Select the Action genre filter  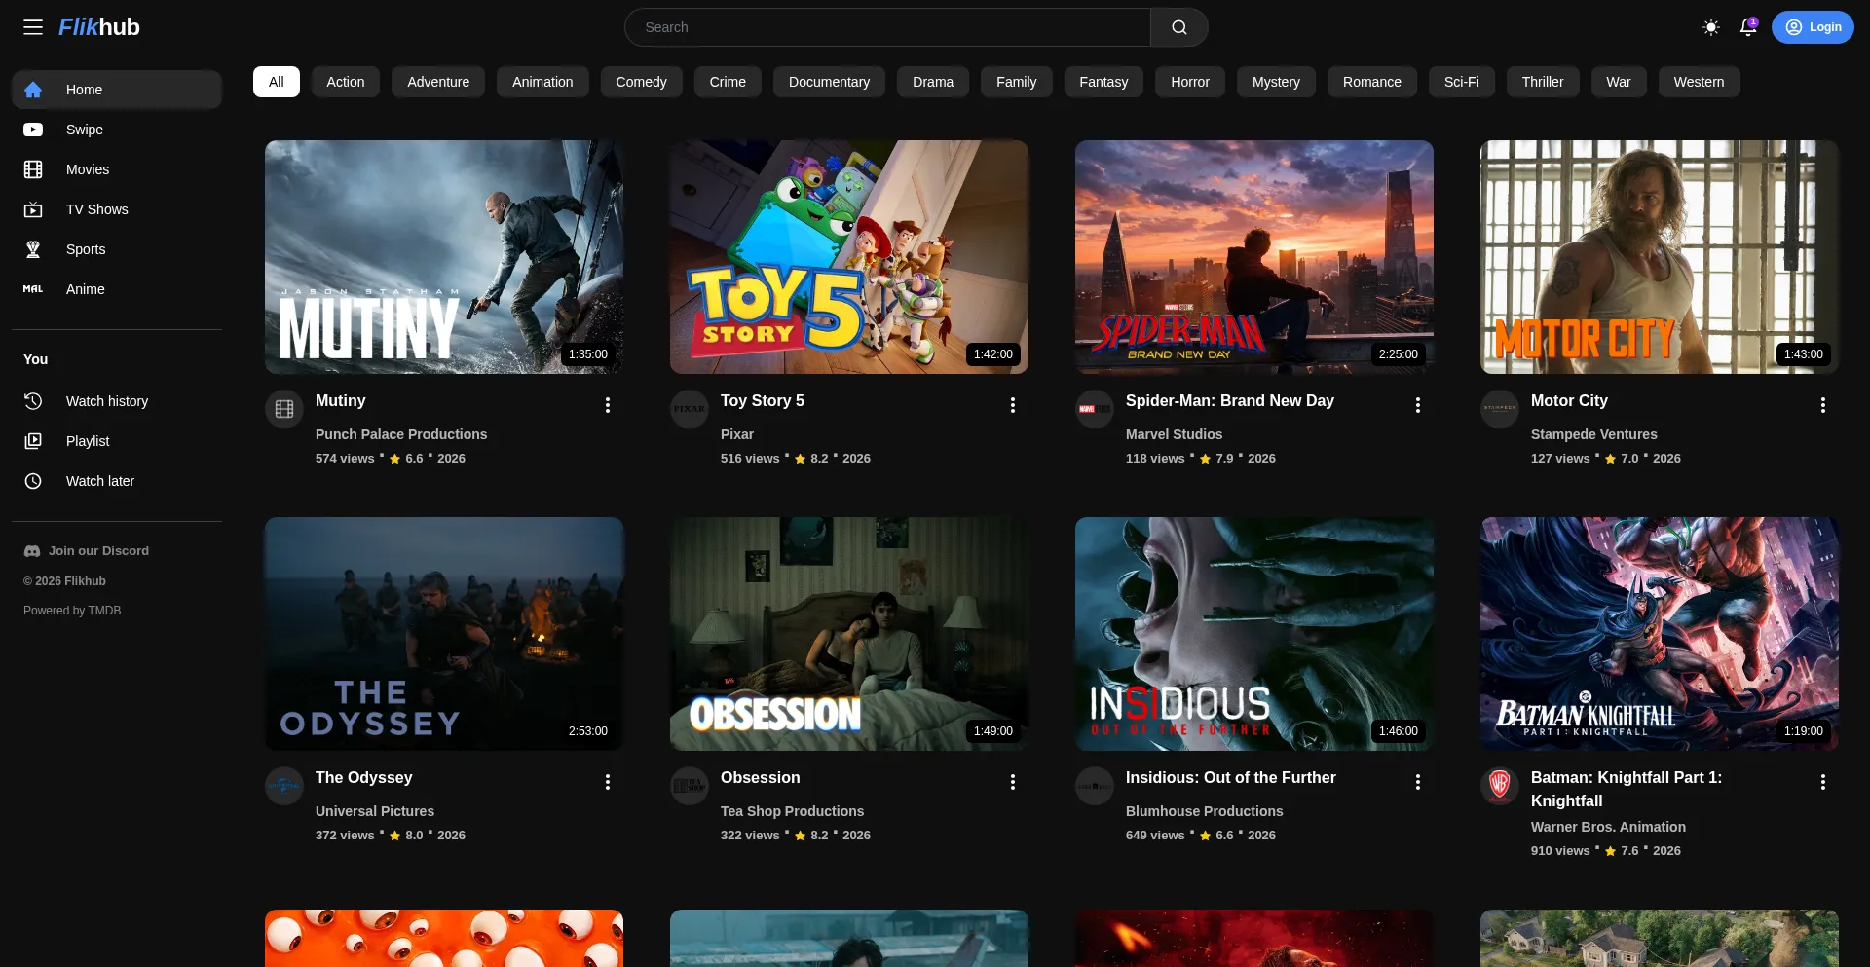click(x=346, y=82)
